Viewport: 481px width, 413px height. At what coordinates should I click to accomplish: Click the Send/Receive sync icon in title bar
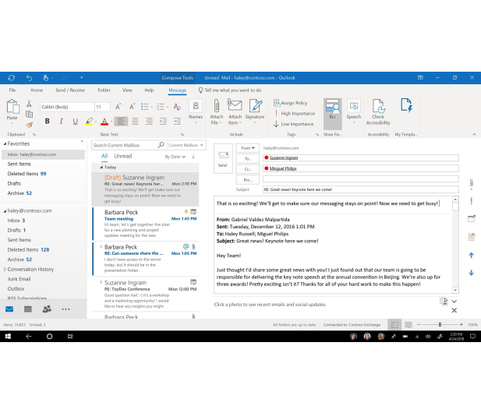click(x=12, y=78)
